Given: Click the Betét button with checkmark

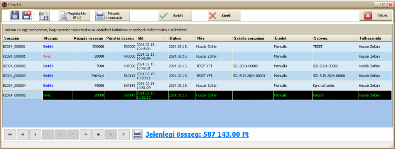Looking at the screenshot, I should click(175, 16).
